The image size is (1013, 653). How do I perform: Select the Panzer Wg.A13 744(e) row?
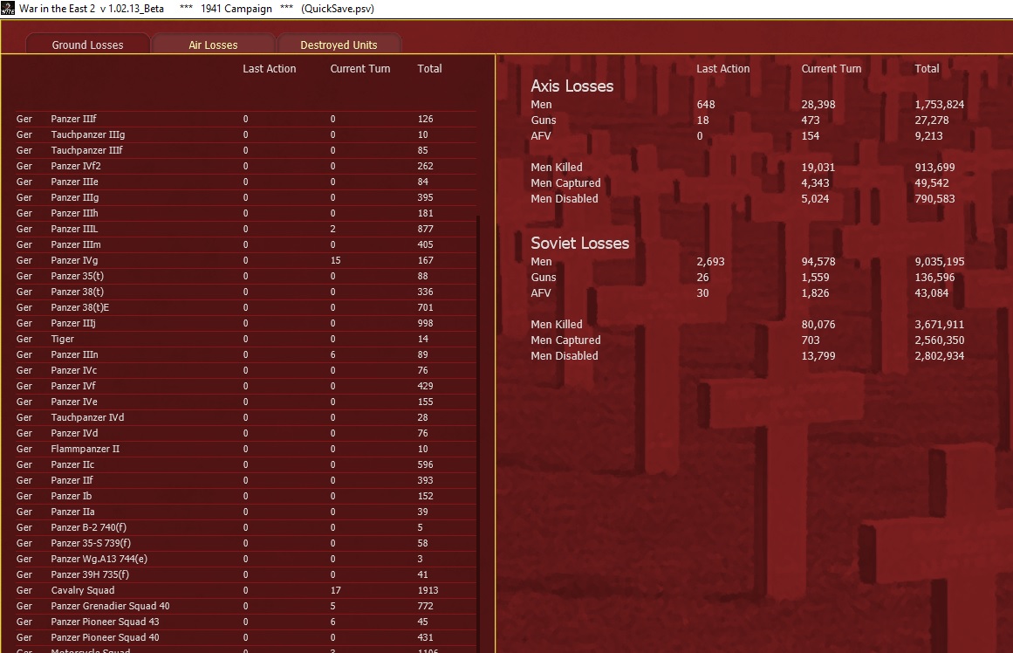pos(246,560)
